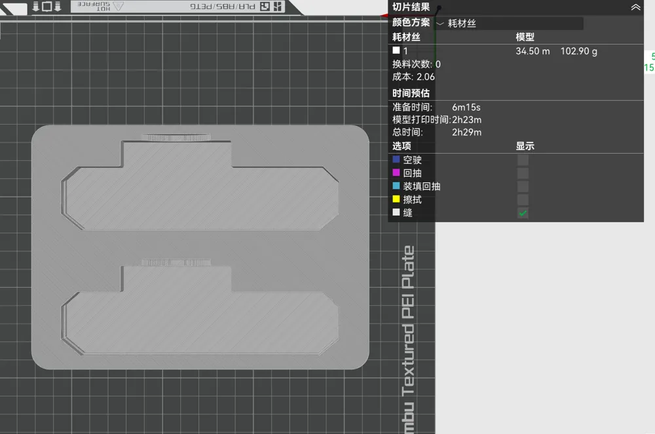Click the 准备时间 6m15s value
The image size is (655, 434).
466,108
